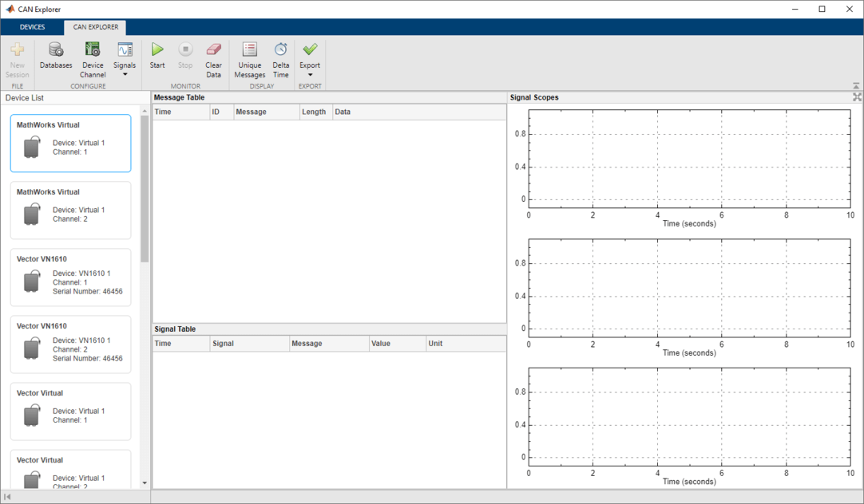Click the device list collapse icon at bottom-left
864x504 pixels.
point(8,497)
